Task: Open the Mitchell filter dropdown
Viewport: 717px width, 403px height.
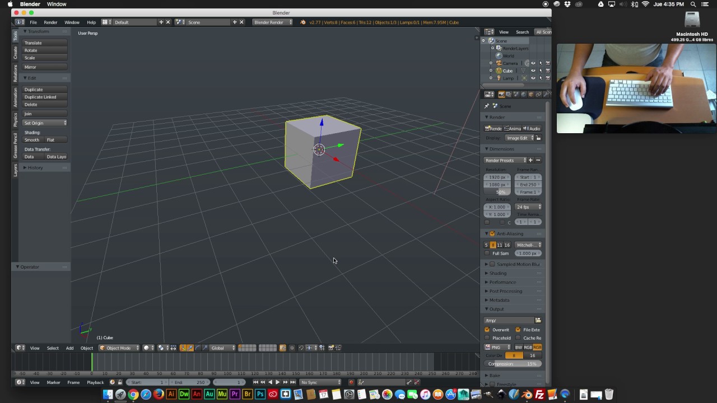Action: pyautogui.click(x=528, y=245)
